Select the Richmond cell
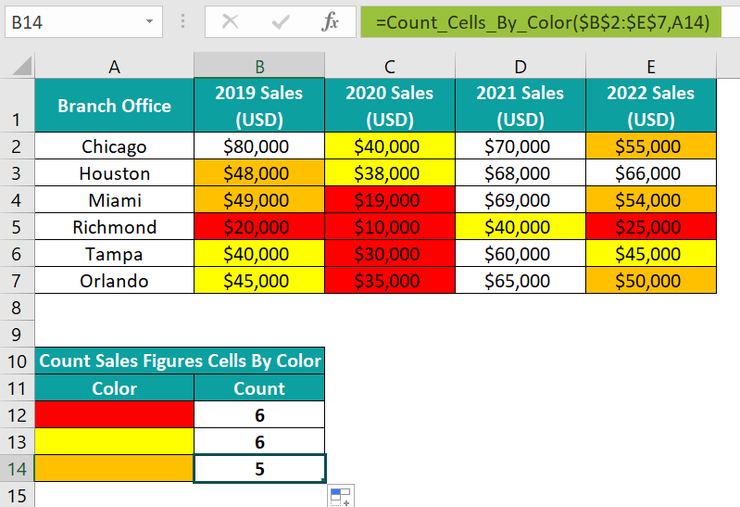Viewport: 740px width, 507px height. (114, 227)
